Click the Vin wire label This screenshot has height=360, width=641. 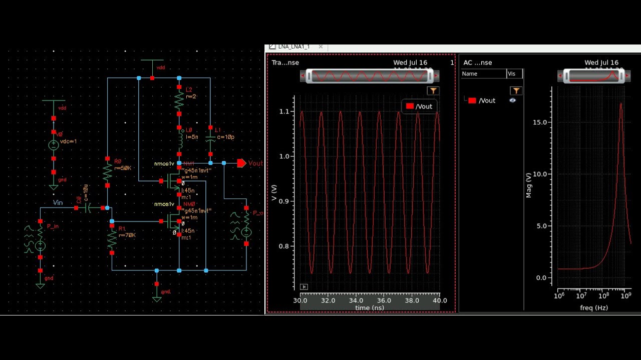coord(58,202)
